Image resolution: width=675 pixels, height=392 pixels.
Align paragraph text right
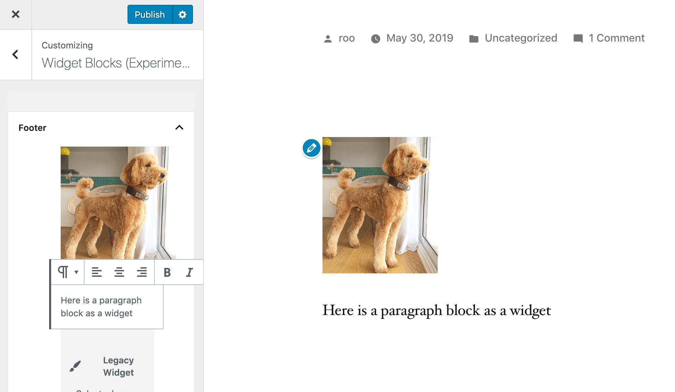click(x=142, y=272)
